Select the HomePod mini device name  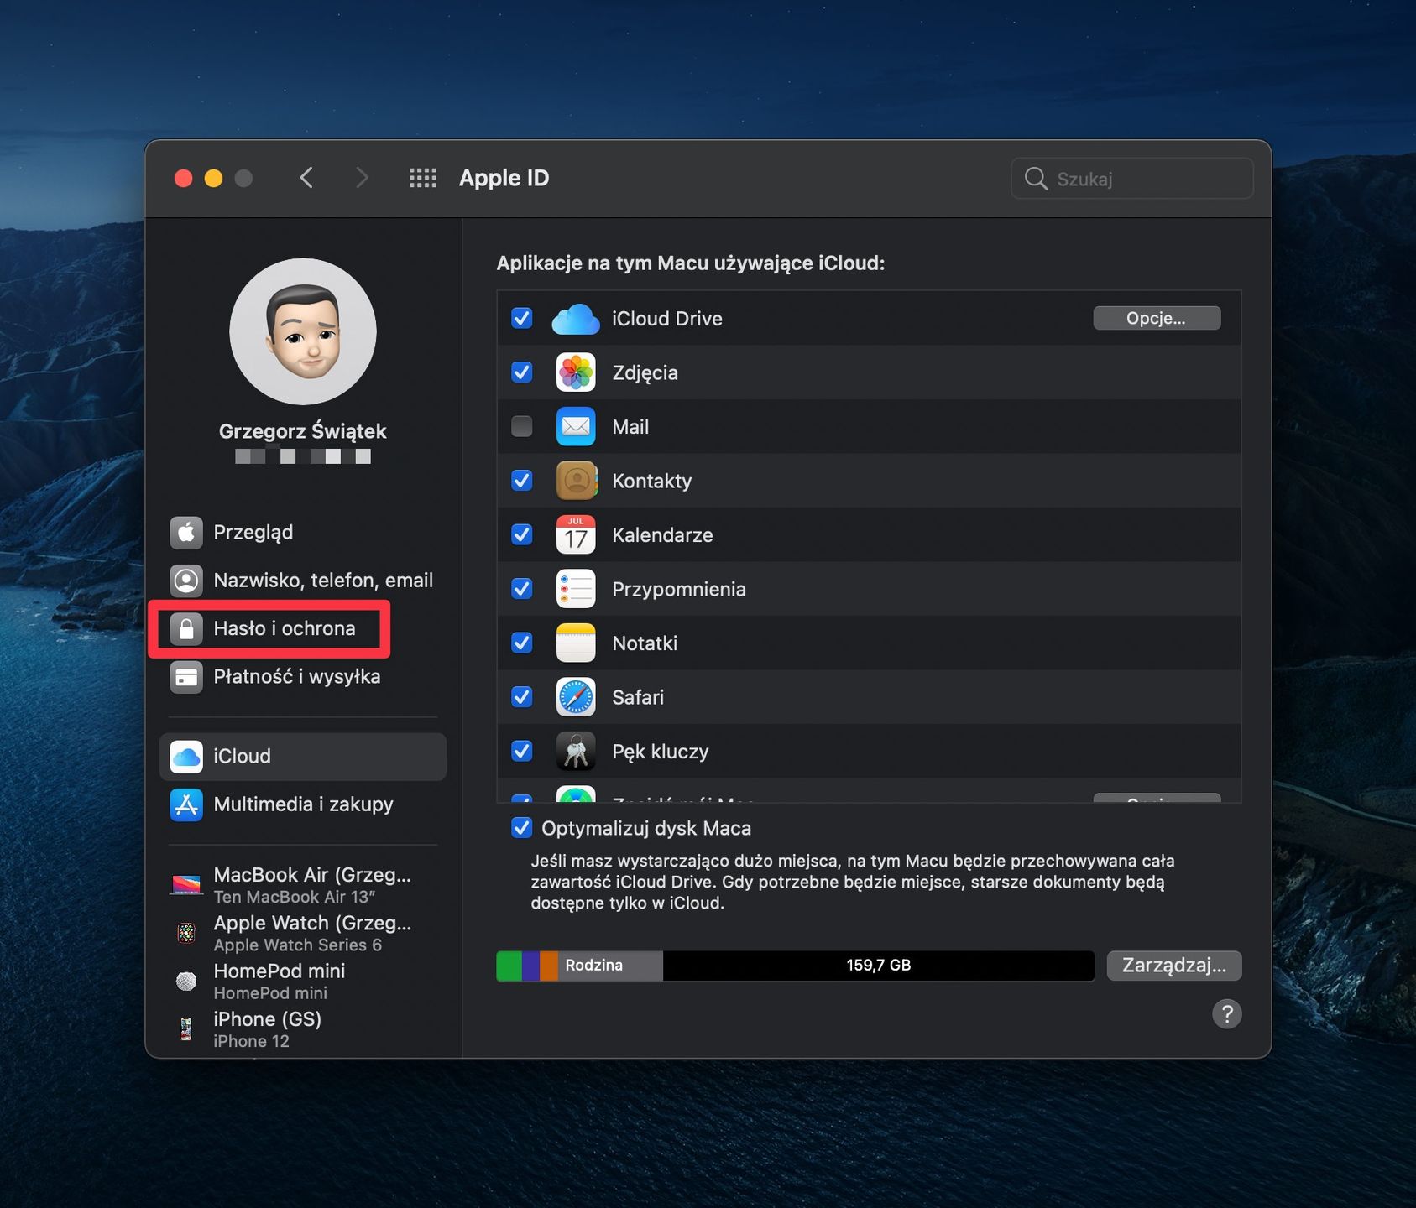click(280, 971)
